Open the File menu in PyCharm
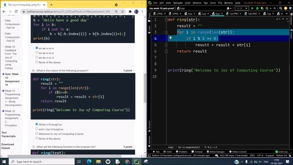 pos(155,3)
